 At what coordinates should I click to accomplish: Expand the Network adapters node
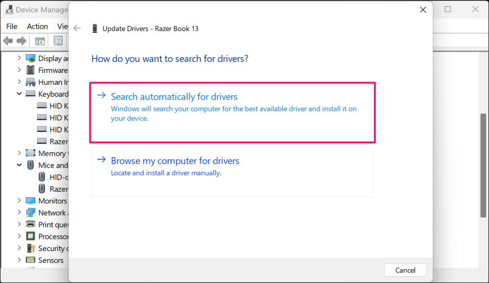[19, 212]
